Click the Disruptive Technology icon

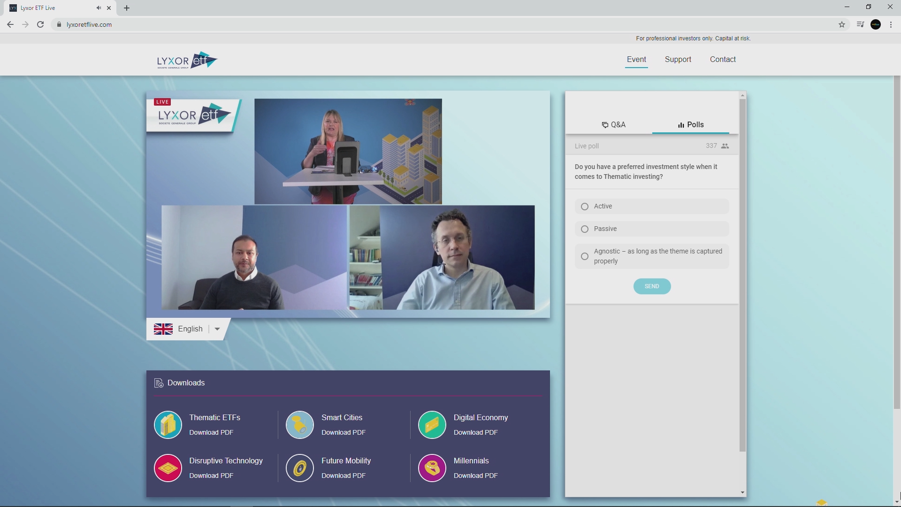pos(168,468)
